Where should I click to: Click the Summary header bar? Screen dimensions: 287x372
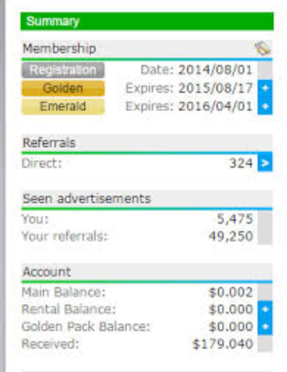click(147, 21)
